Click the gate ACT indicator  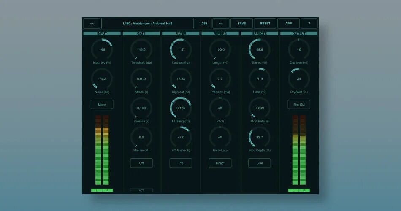pos(141,190)
